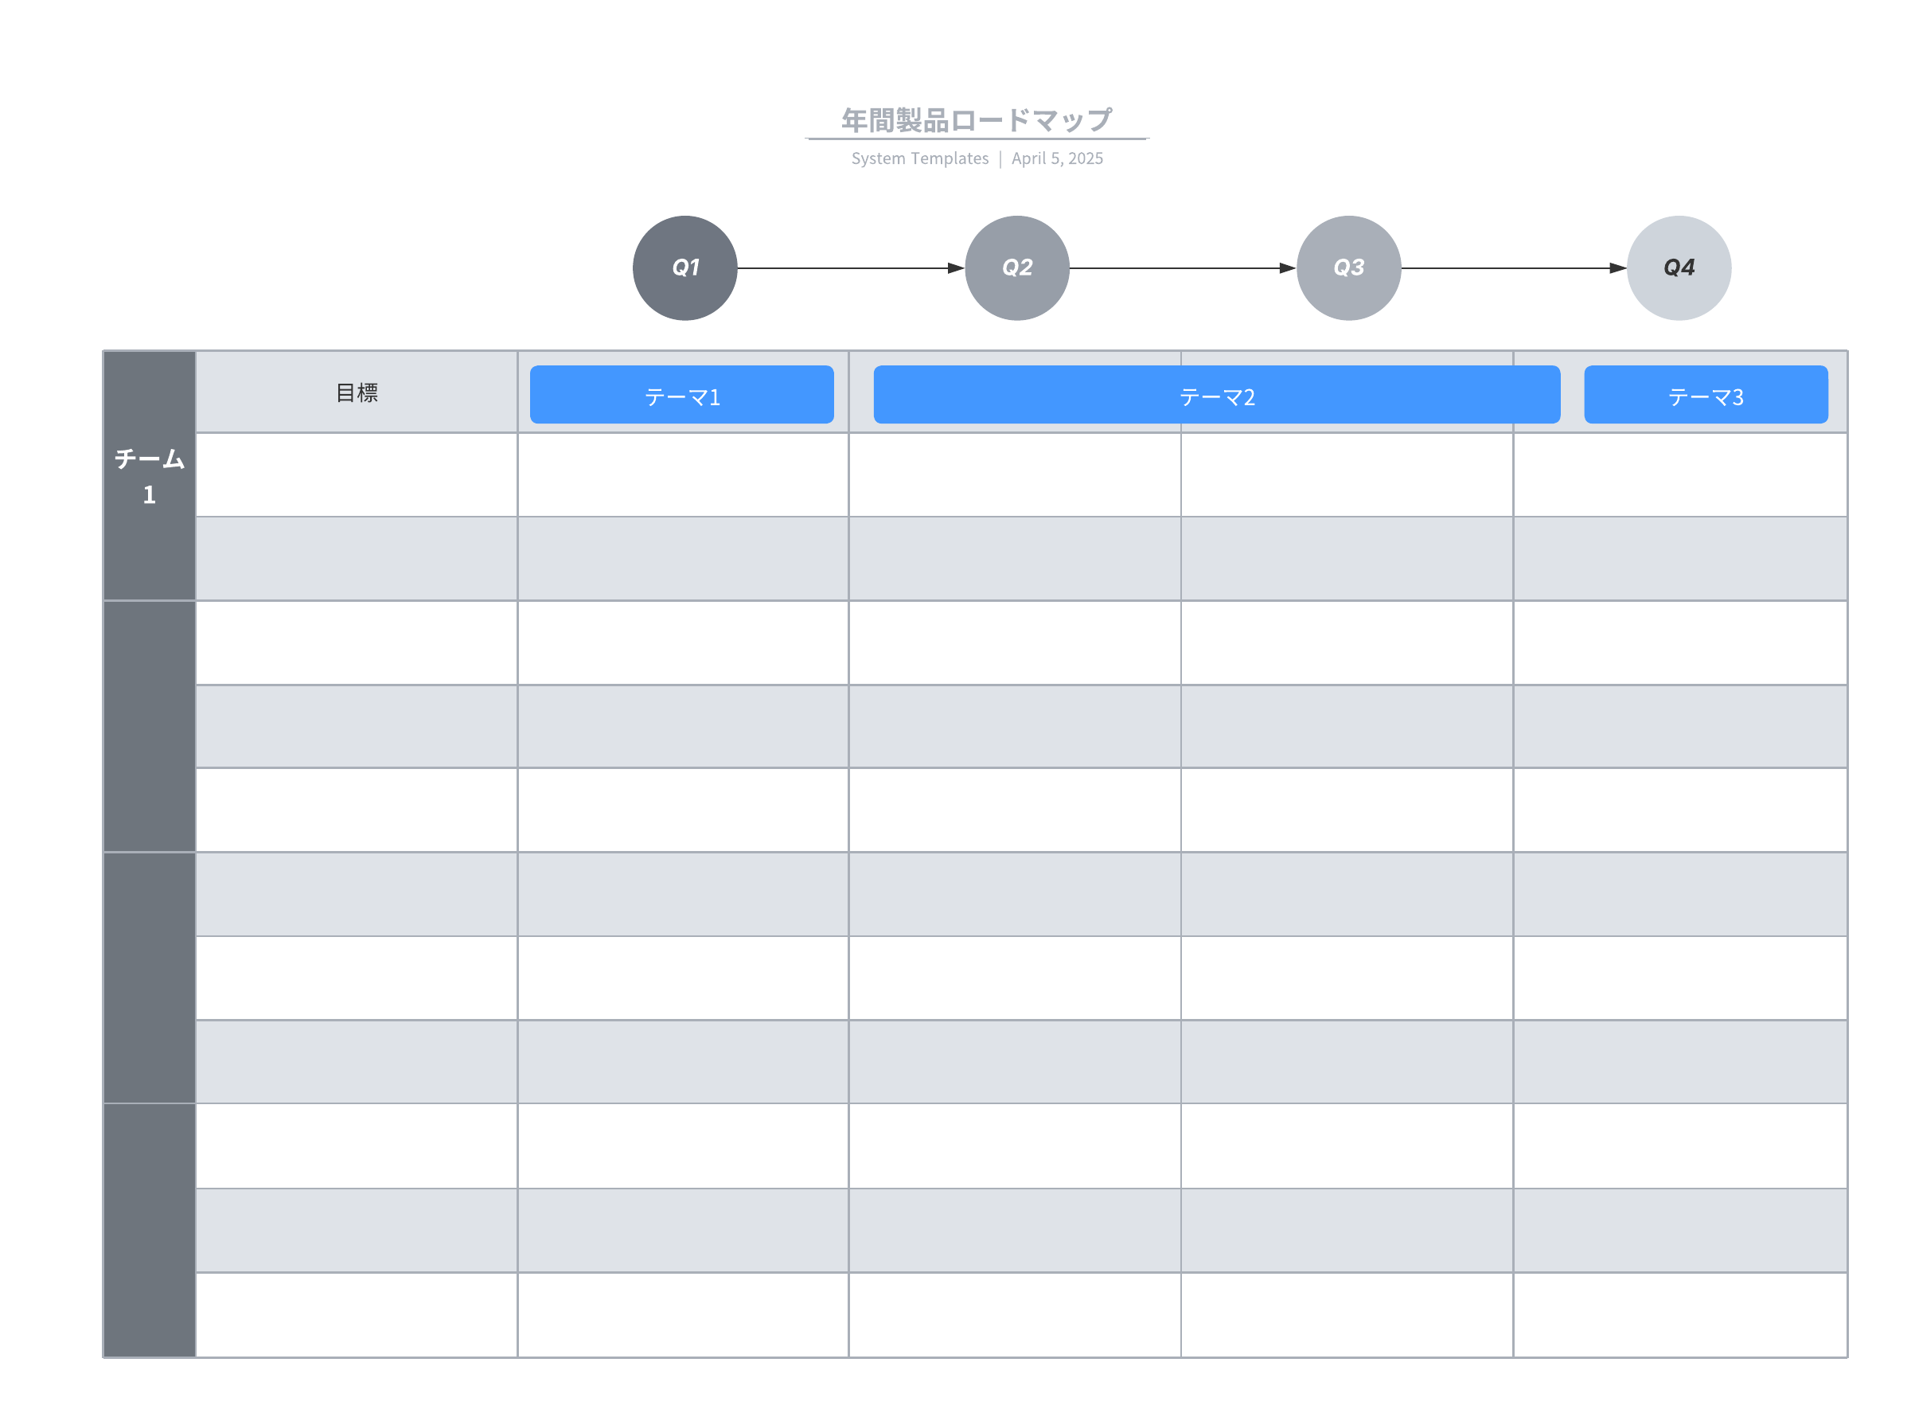The height and width of the screenshot is (1421, 1911).
Task: Select the lightest Q4 circle
Action: tap(1678, 267)
